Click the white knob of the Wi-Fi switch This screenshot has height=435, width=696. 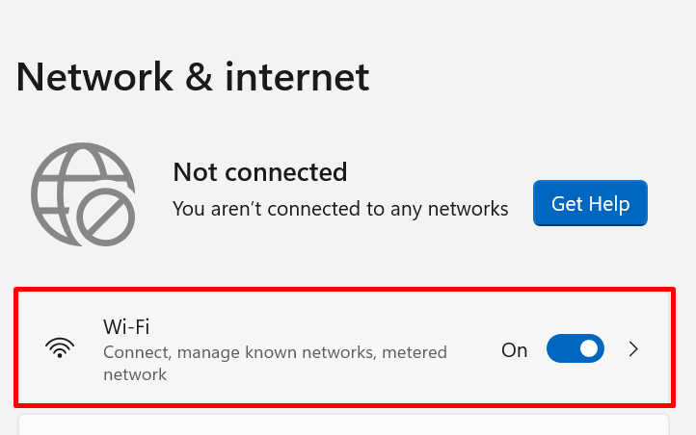pyautogui.click(x=588, y=349)
